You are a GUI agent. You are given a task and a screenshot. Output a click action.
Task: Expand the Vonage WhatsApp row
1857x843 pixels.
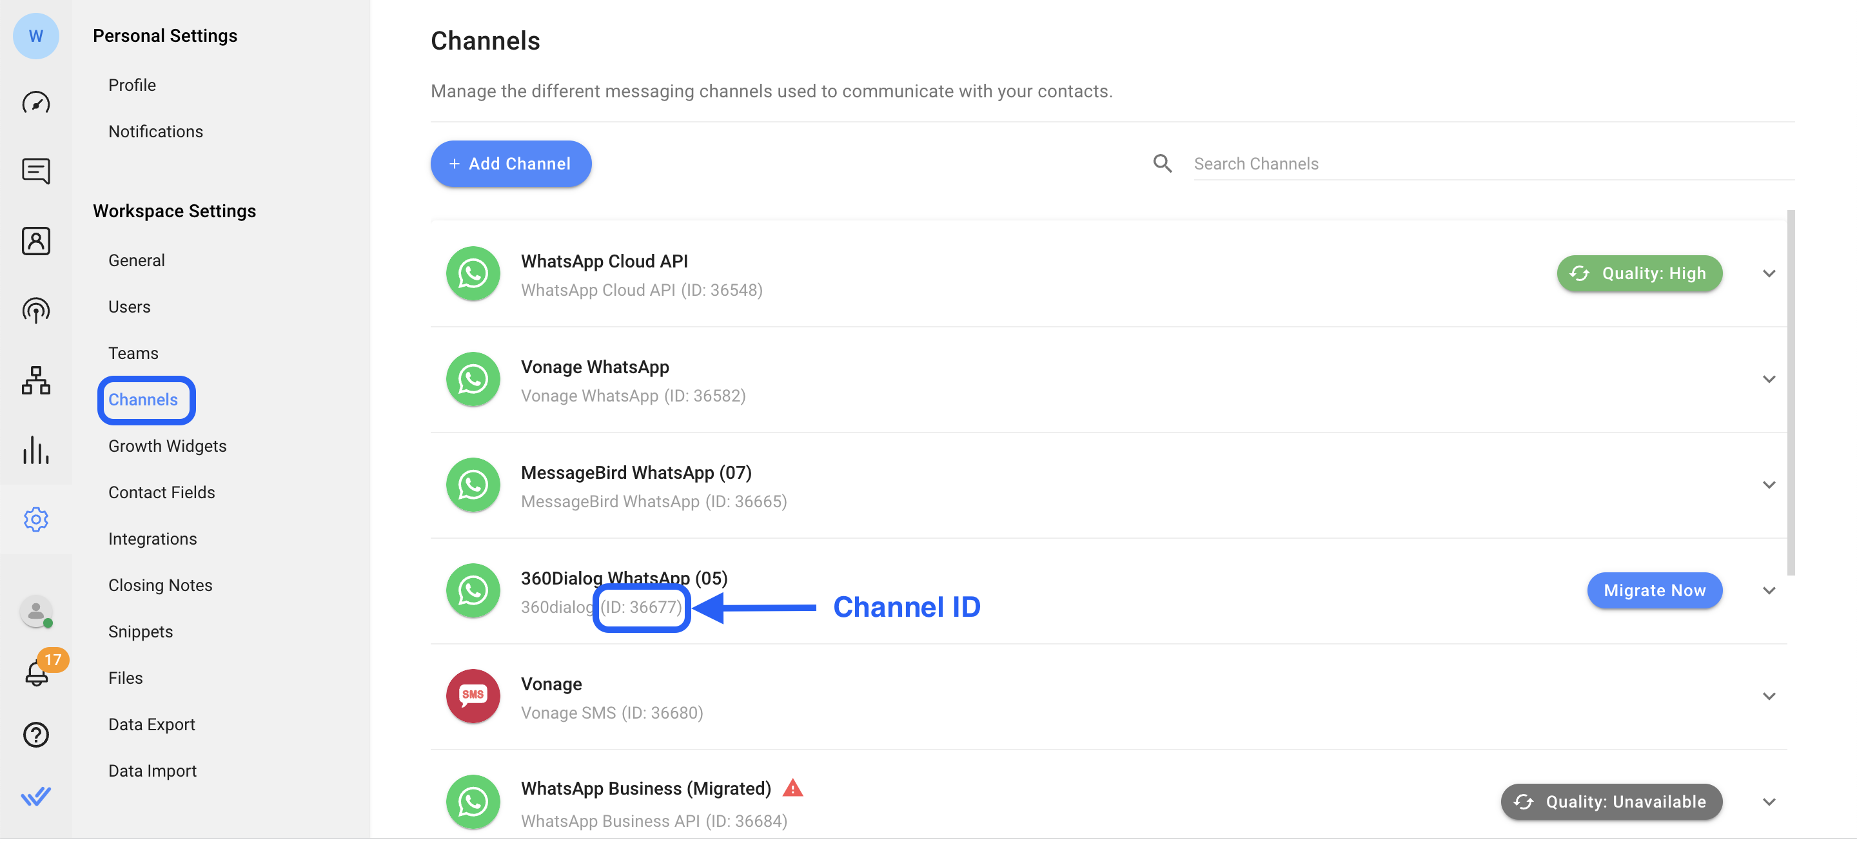click(1770, 380)
